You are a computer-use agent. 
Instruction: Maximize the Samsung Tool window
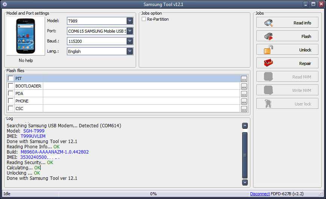click(313, 4)
